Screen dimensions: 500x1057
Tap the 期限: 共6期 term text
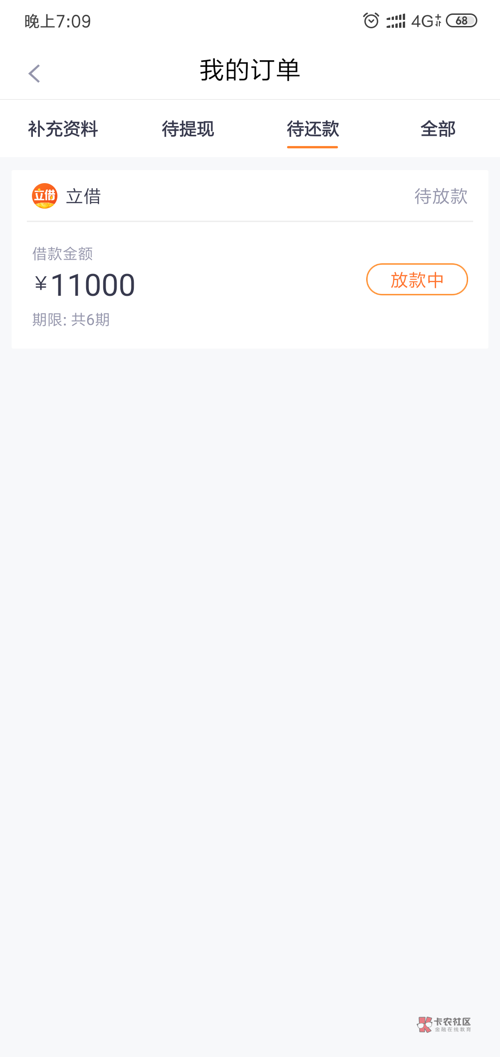click(71, 319)
